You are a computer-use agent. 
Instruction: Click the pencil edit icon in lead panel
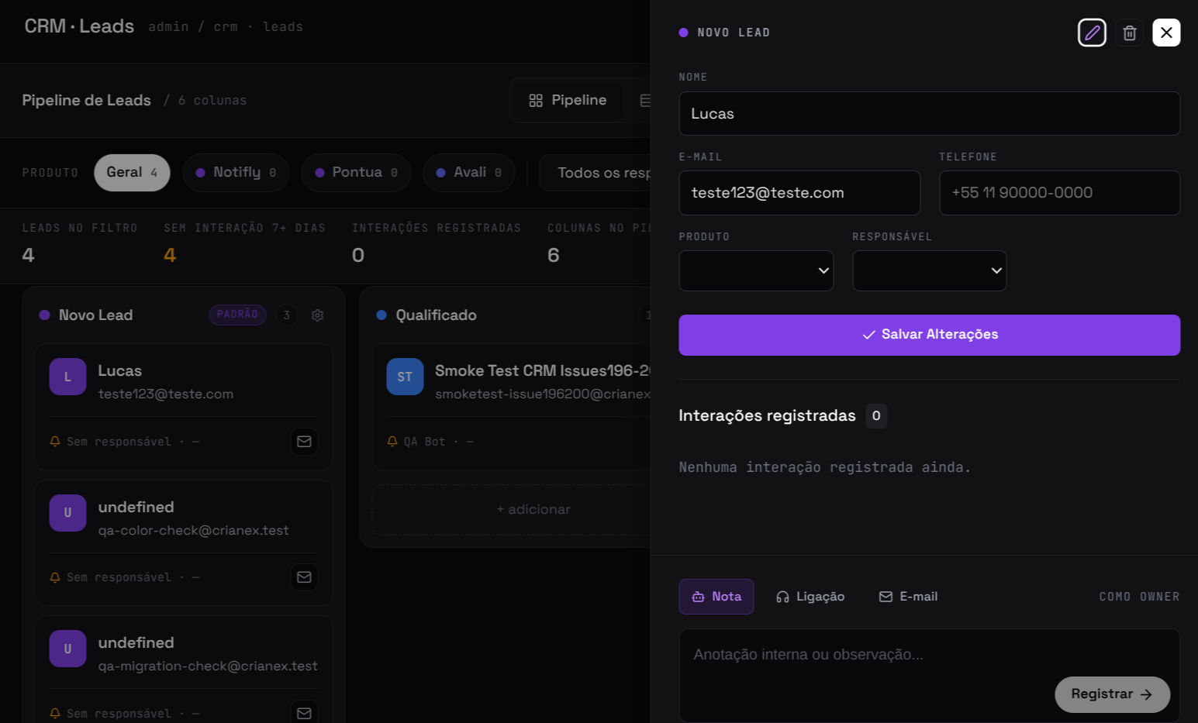pyautogui.click(x=1092, y=33)
